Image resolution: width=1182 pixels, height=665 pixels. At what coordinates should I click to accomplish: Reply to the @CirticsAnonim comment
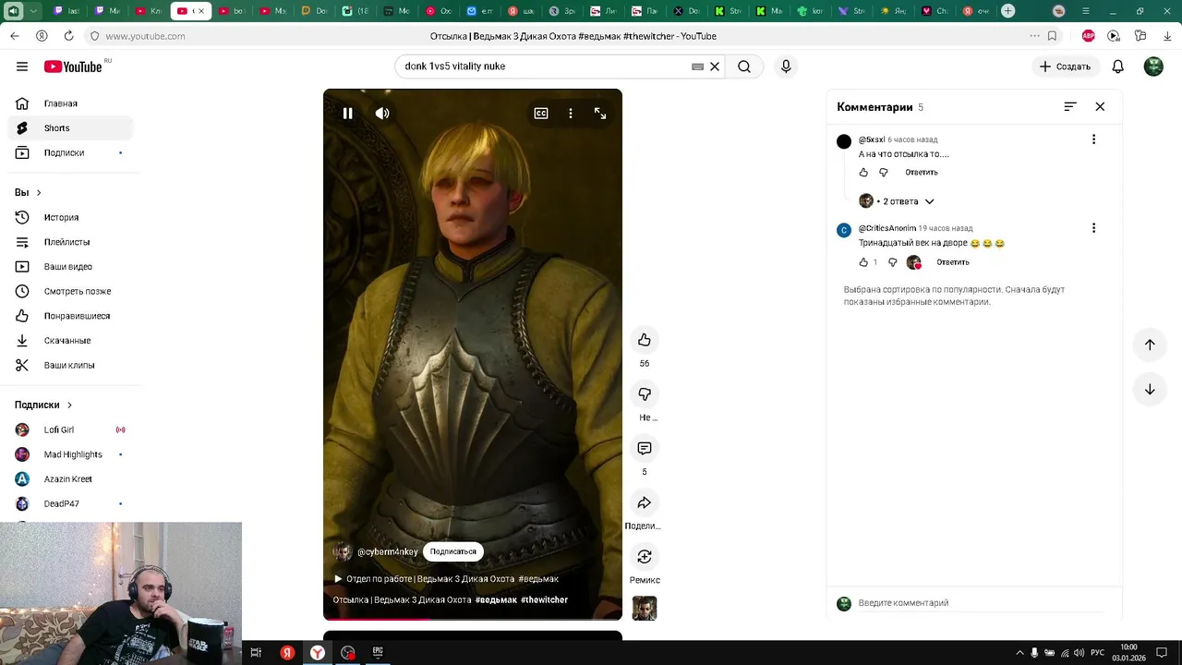[x=953, y=262]
